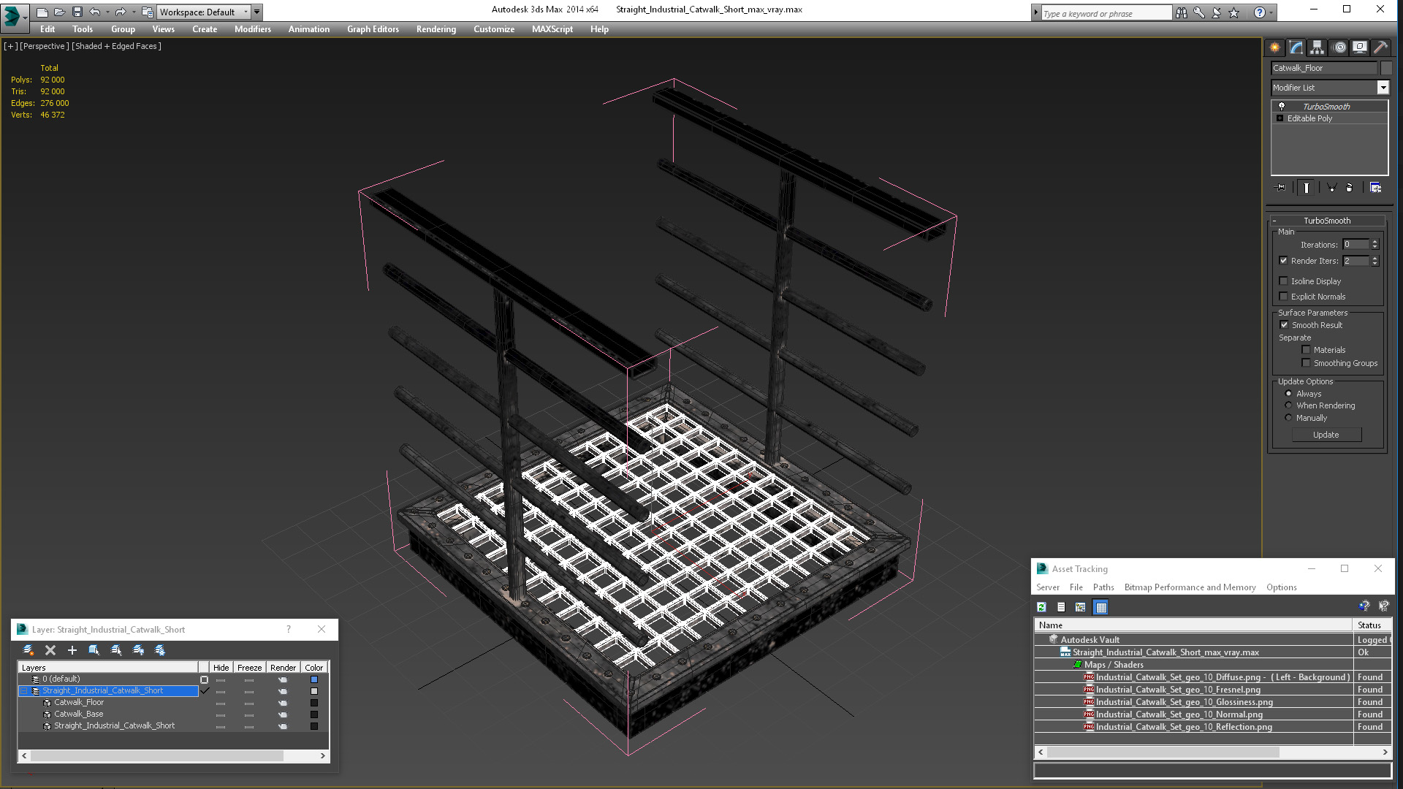The image size is (1403, 789).
Task: Click Refresh icon in Asset Tracking
Action: [x=1041, y=607]
